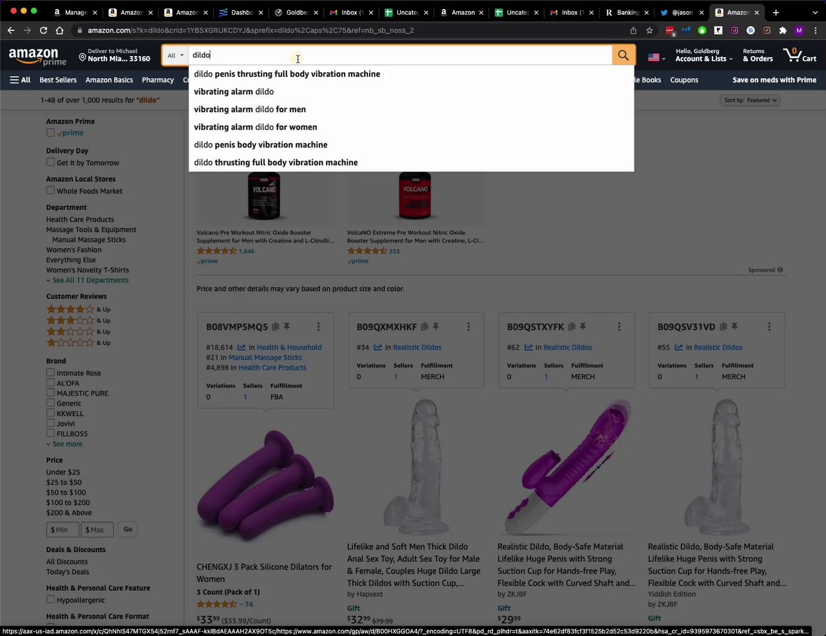
Task: Open the Sort by Featured dropdown
Action: coord(750,101)
